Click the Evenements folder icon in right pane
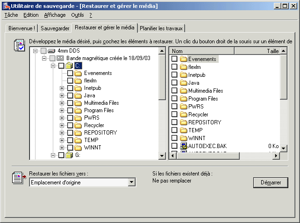Screen dimensions: 300x223 [x=183, y=59]
